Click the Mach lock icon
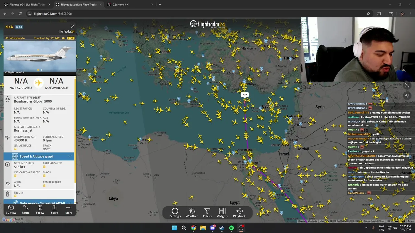 (x=44, y=176)
